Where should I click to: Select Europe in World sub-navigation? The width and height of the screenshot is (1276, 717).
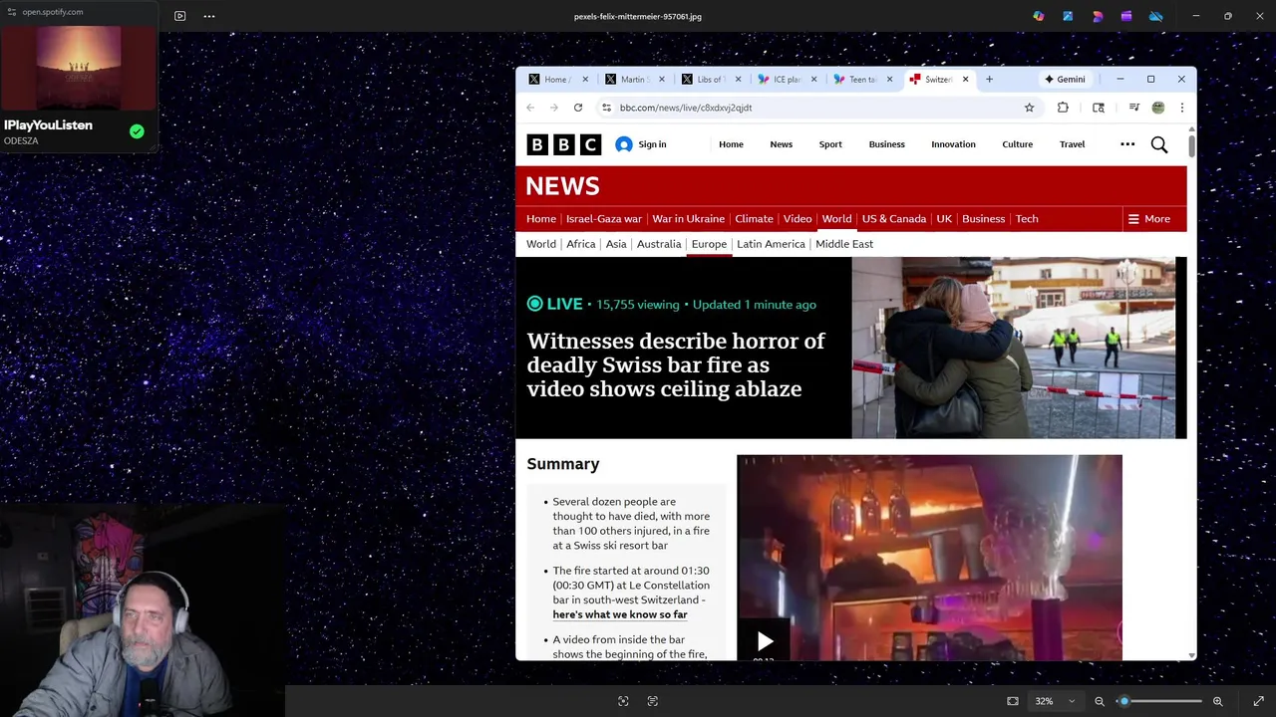coord(709,244)
